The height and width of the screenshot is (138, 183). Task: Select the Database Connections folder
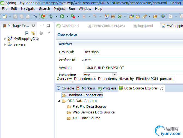tap(82, 95)
